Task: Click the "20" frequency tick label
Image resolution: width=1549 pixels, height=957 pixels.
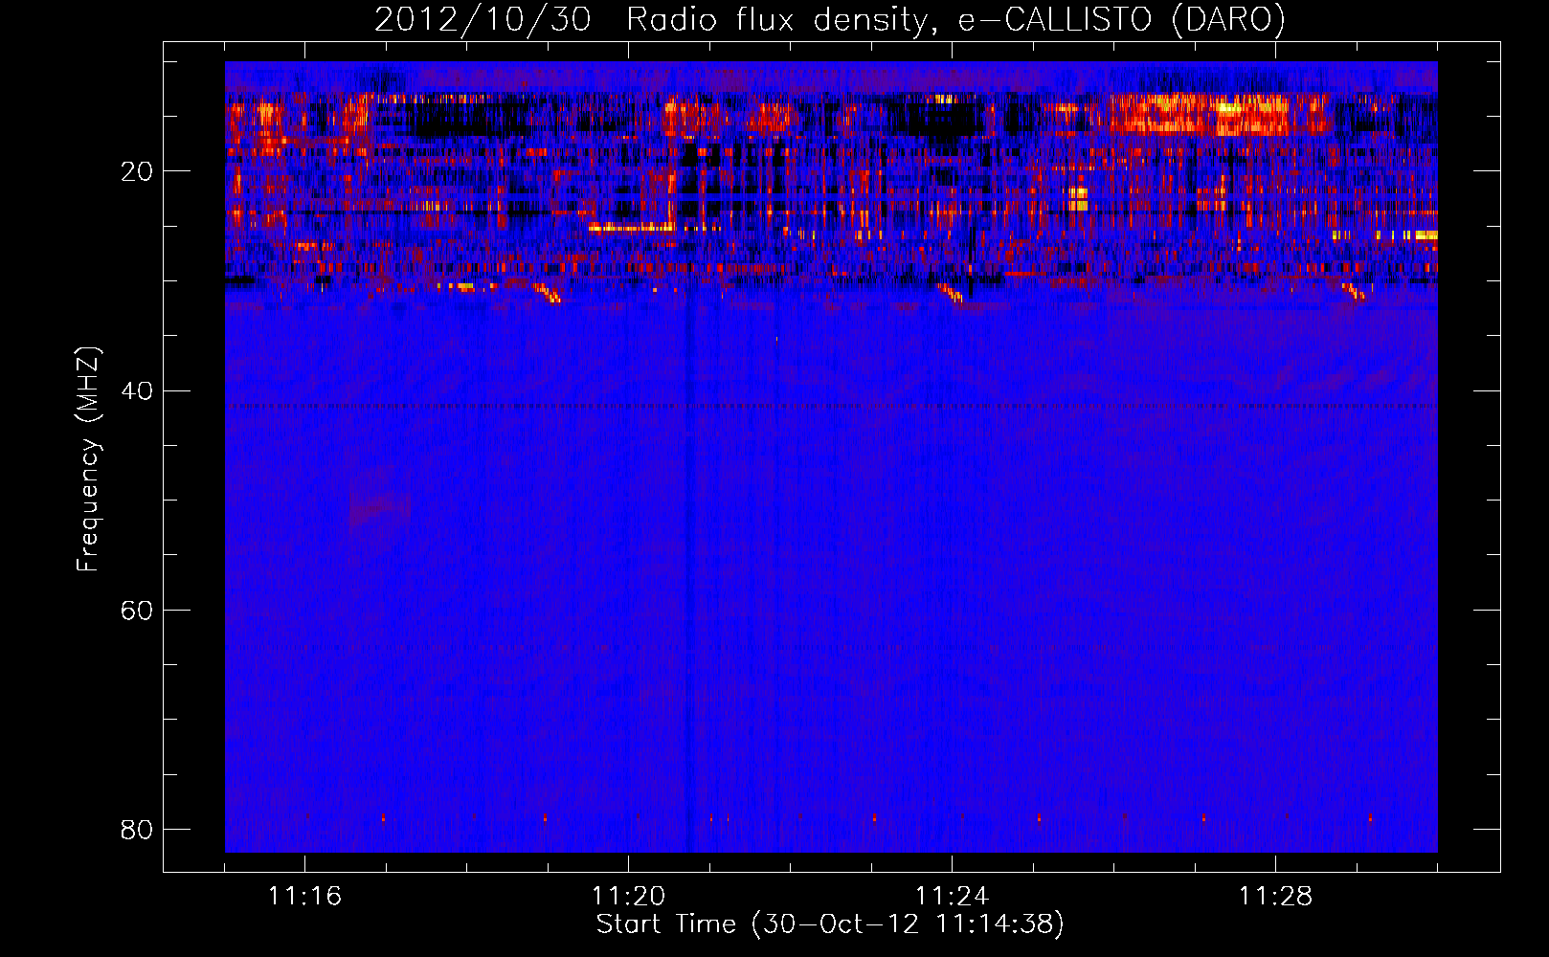Action: [137, 171]
